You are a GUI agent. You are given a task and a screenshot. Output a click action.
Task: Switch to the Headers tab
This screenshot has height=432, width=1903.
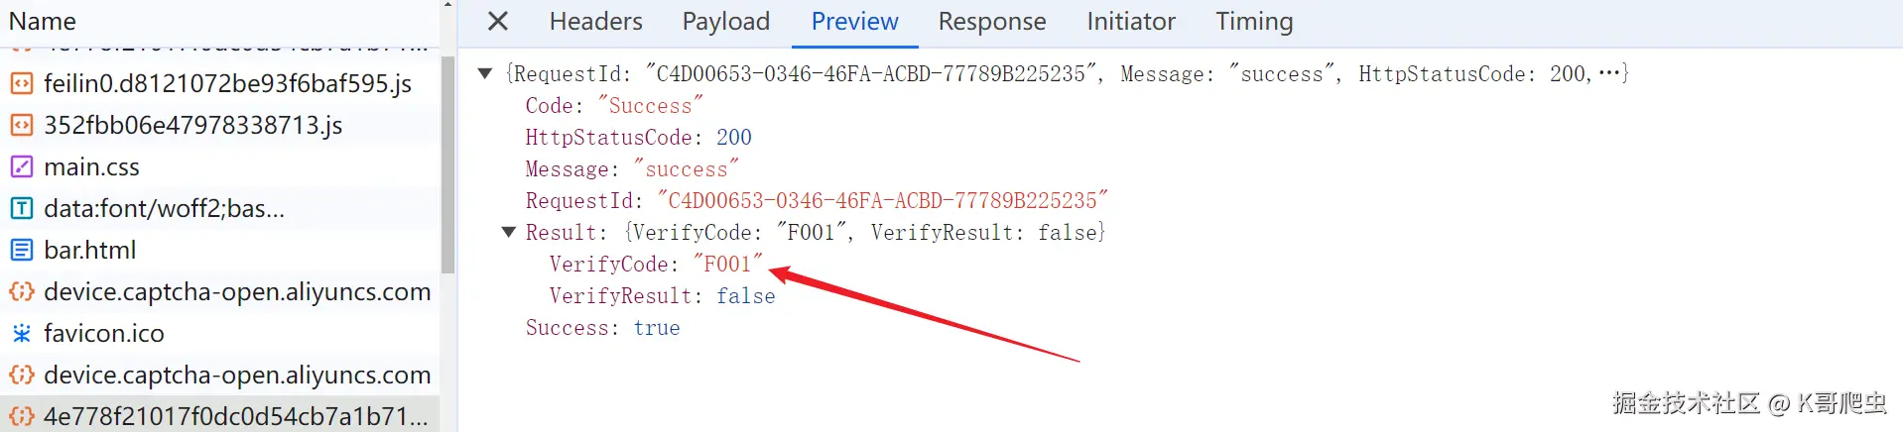tap(595, 22)
